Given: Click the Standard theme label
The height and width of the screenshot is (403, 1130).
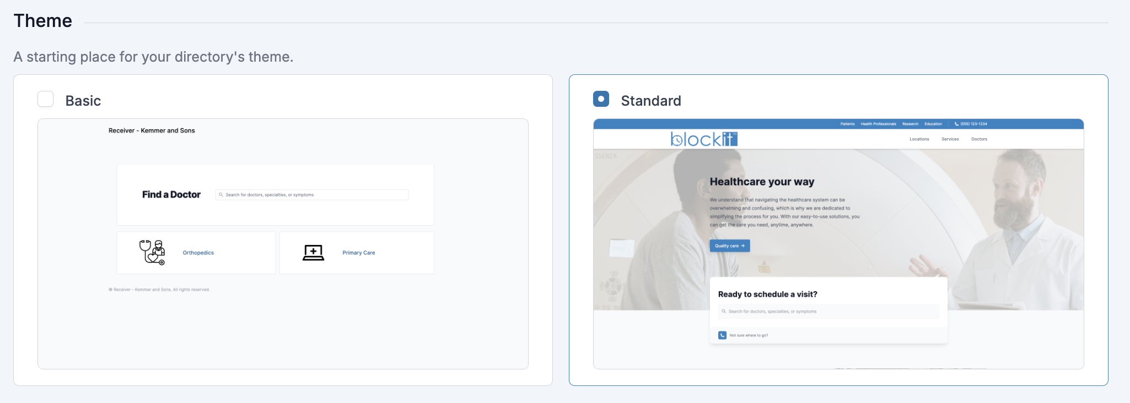Looking at the screenshot, I should click(651, 101).
